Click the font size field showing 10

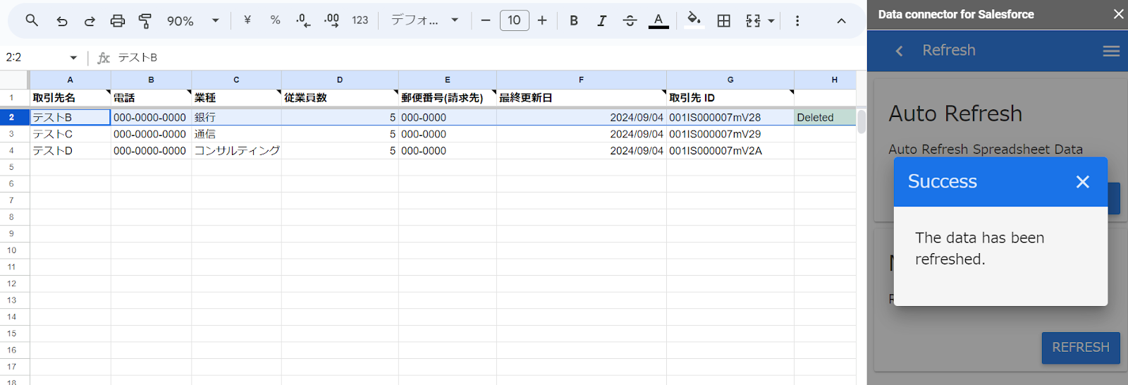515,20
